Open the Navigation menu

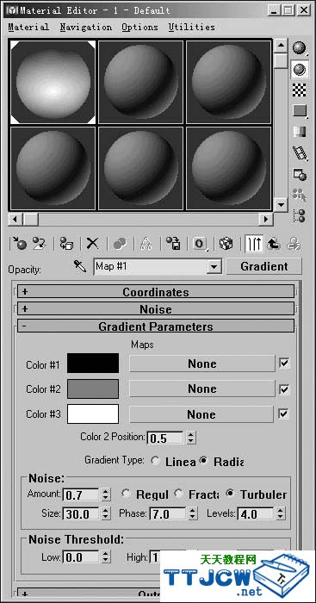[x=86, y=28]
